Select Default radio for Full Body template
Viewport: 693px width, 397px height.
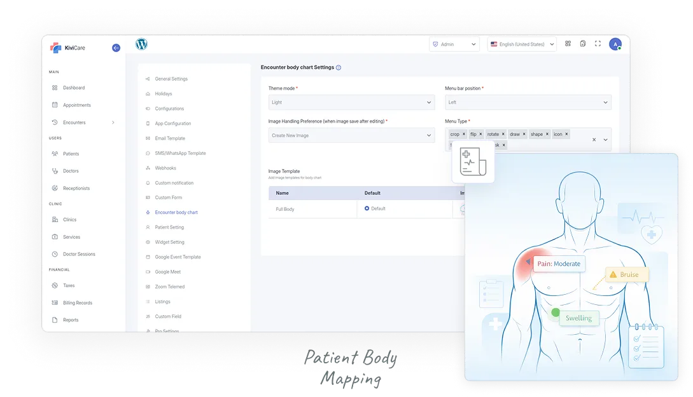click(x=367, y=208)
